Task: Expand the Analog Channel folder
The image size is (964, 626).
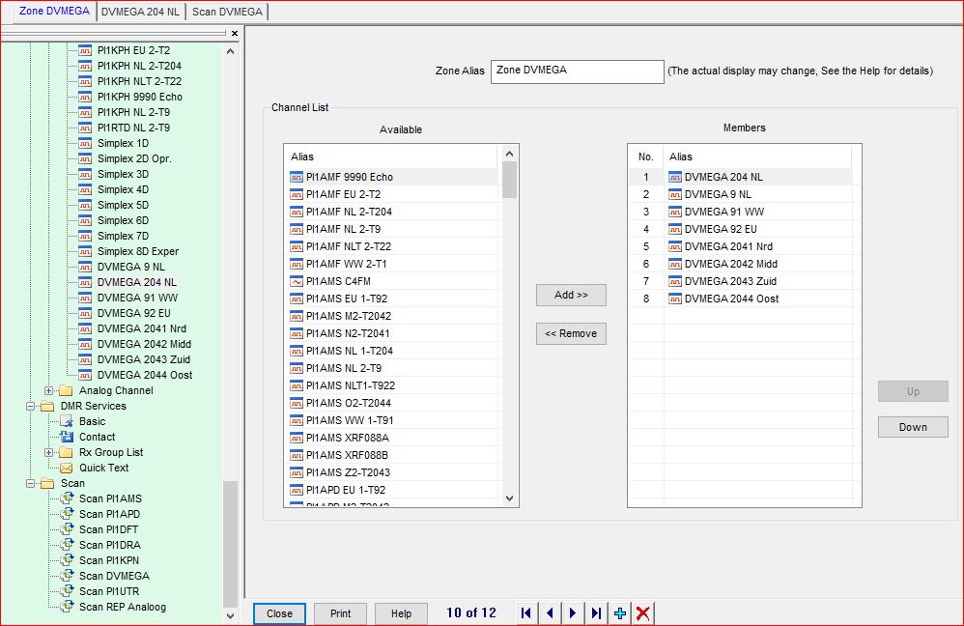Action: point(48,390)
